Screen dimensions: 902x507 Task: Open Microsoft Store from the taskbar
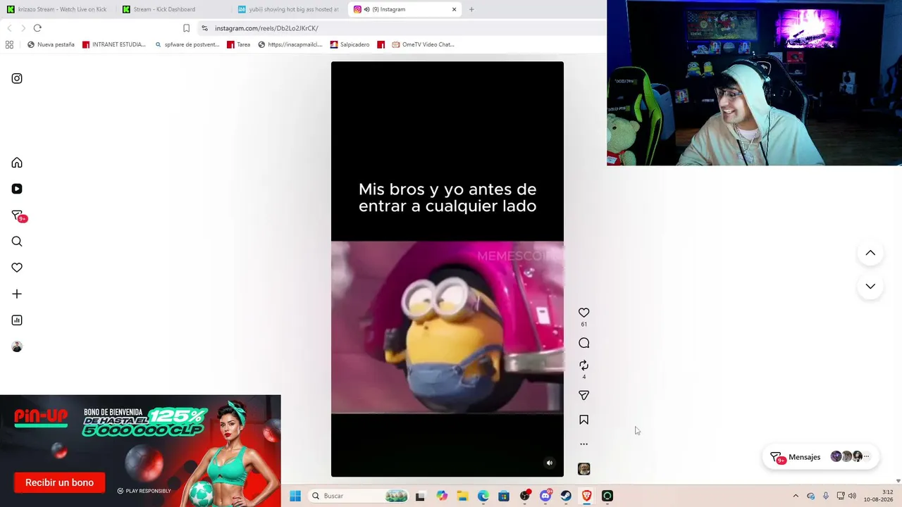pos(504,496)
